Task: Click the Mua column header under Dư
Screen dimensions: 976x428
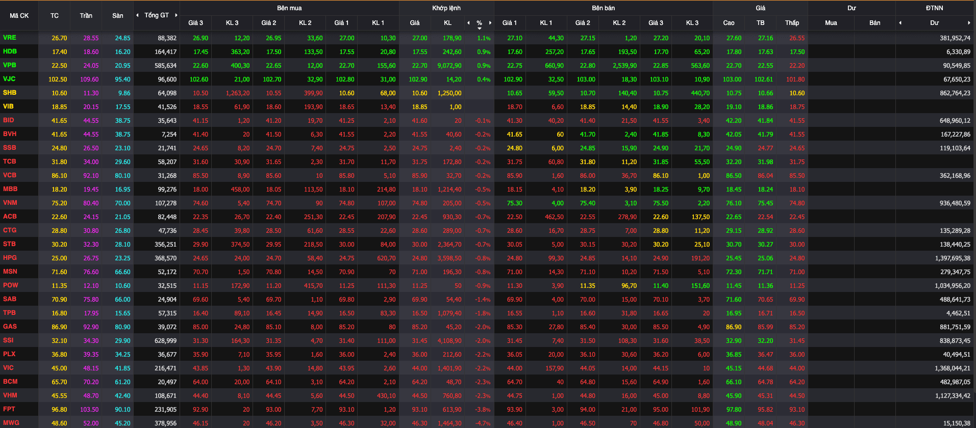Action: pyautogui.click(x=831, y=23)
